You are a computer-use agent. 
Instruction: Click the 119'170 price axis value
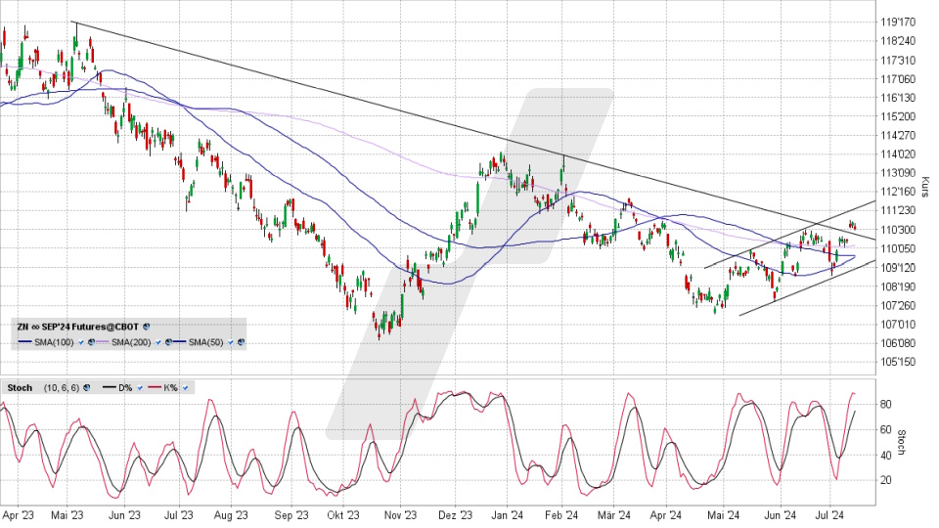[x=898, y=22]
